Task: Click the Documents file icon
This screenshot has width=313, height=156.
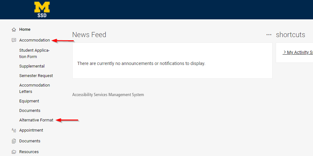Action: (x=14, y=141)
